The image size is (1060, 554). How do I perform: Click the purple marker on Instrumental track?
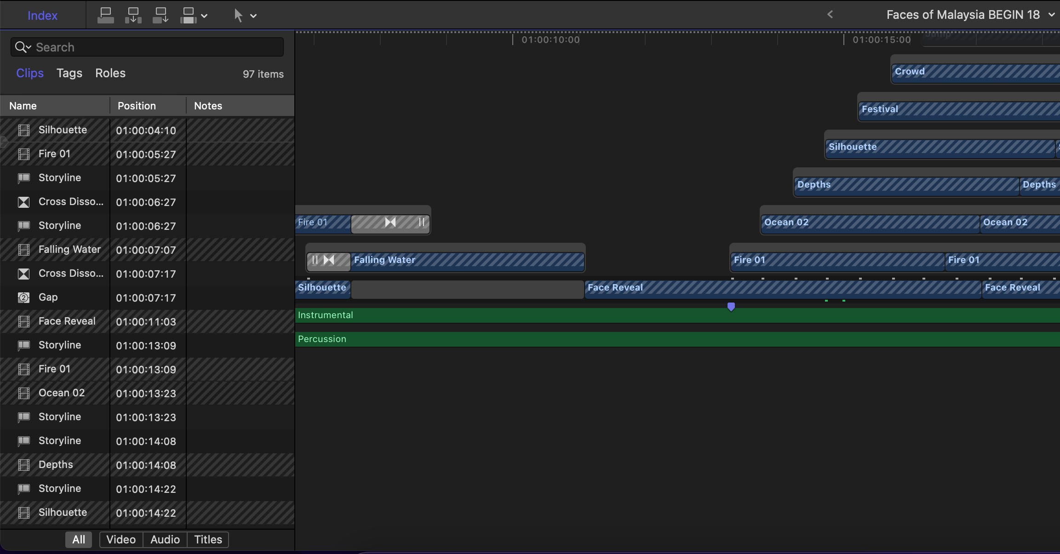[x=731, y=307]
